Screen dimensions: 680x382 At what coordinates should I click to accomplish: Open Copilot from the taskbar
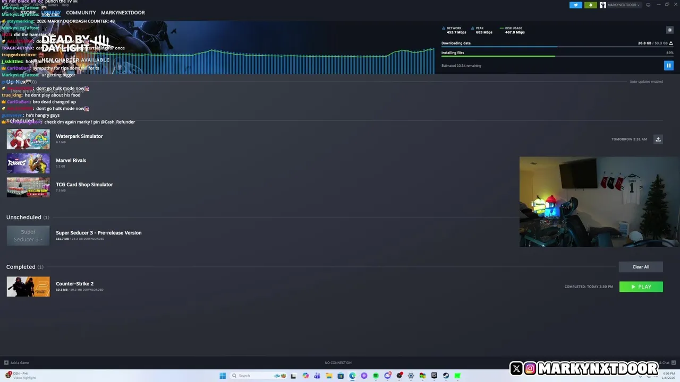(305, 376)
